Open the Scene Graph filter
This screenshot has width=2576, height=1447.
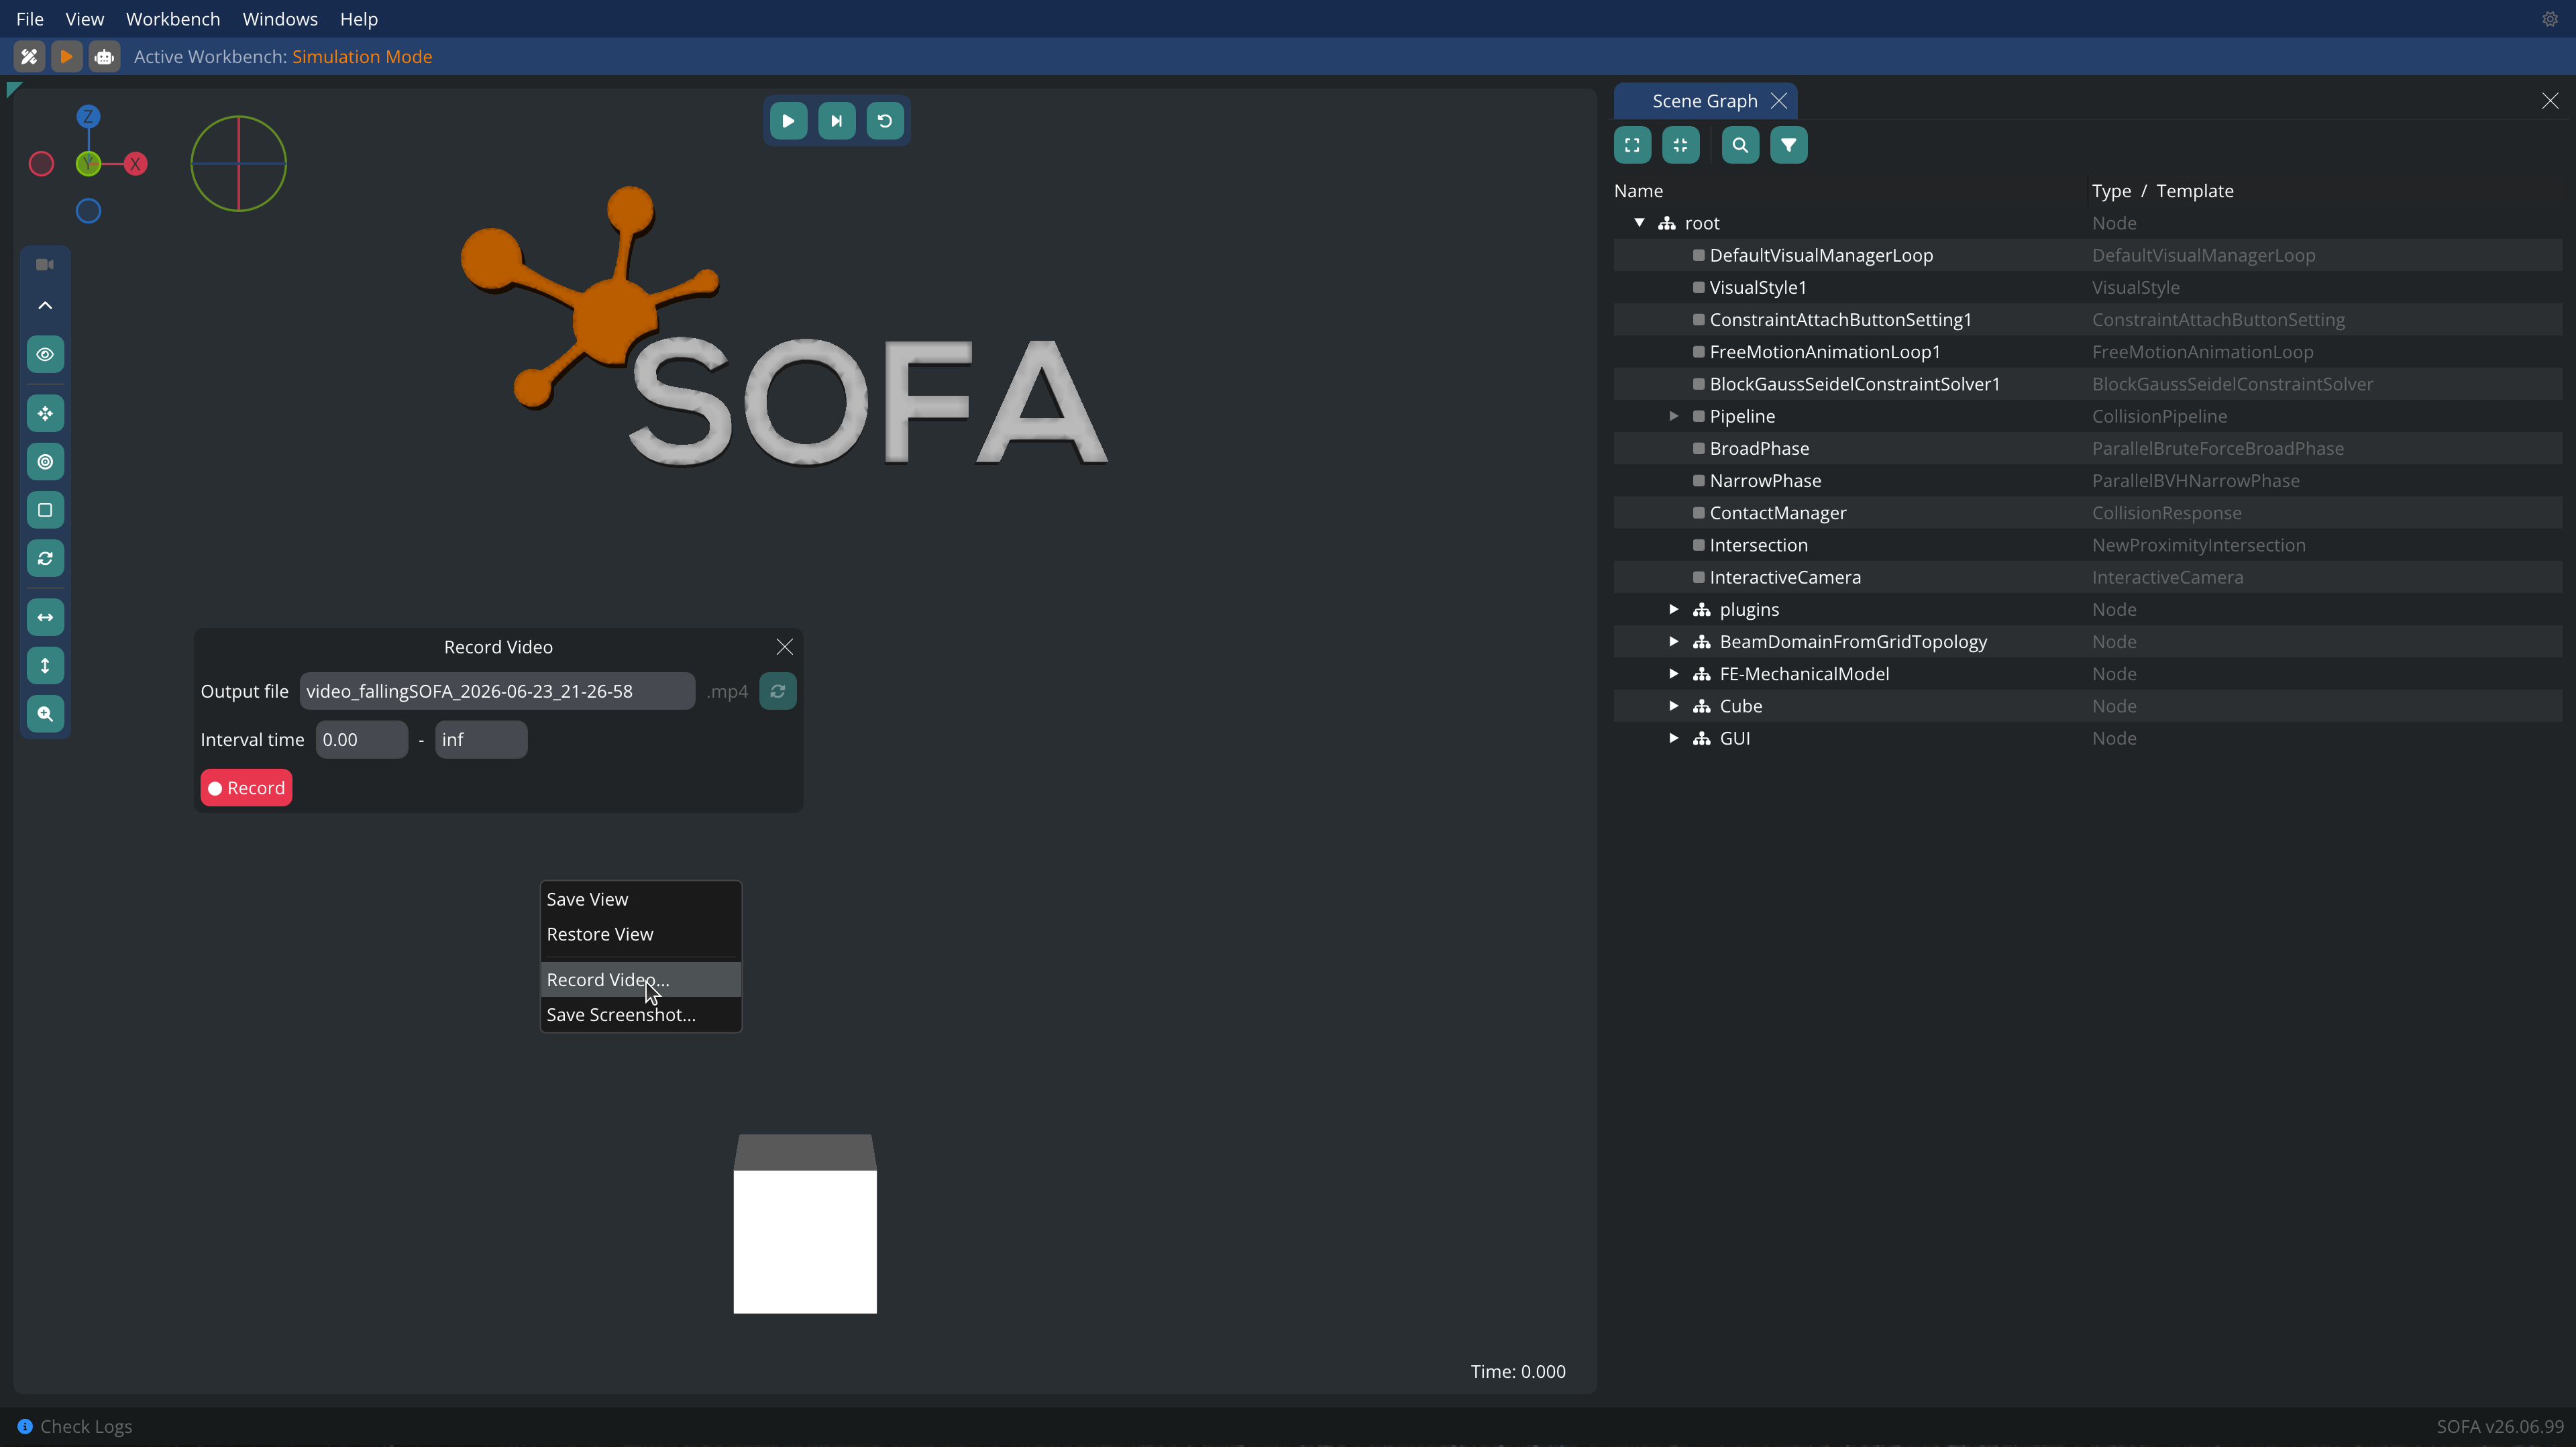click(1788, 145)
